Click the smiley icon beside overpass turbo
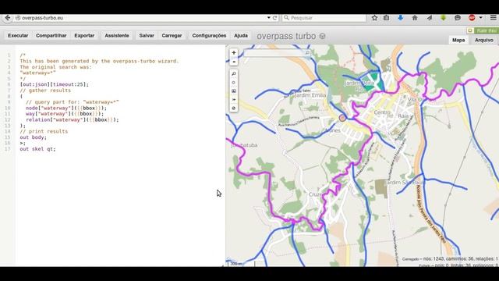This screenshot has width=499, height=281. pyautogui.click(x=322, y=36)
